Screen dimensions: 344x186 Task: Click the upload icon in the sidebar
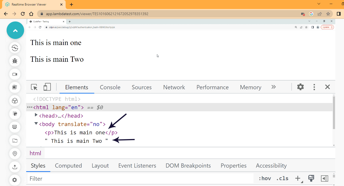pyautogui.click(x=15, y=167)
